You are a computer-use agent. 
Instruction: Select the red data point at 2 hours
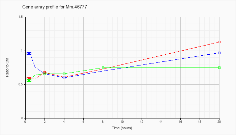(45, 72)
